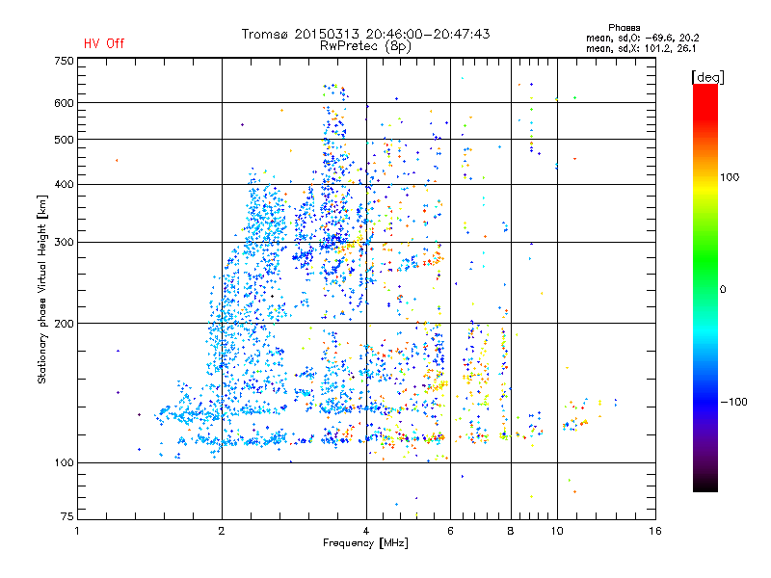771x578 pixels.
Task: Click the y-axis tick label '750'
Action: (x=64, y=61)
